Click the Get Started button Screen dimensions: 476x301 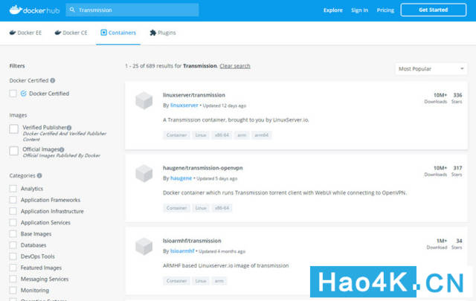pos(434,10)
